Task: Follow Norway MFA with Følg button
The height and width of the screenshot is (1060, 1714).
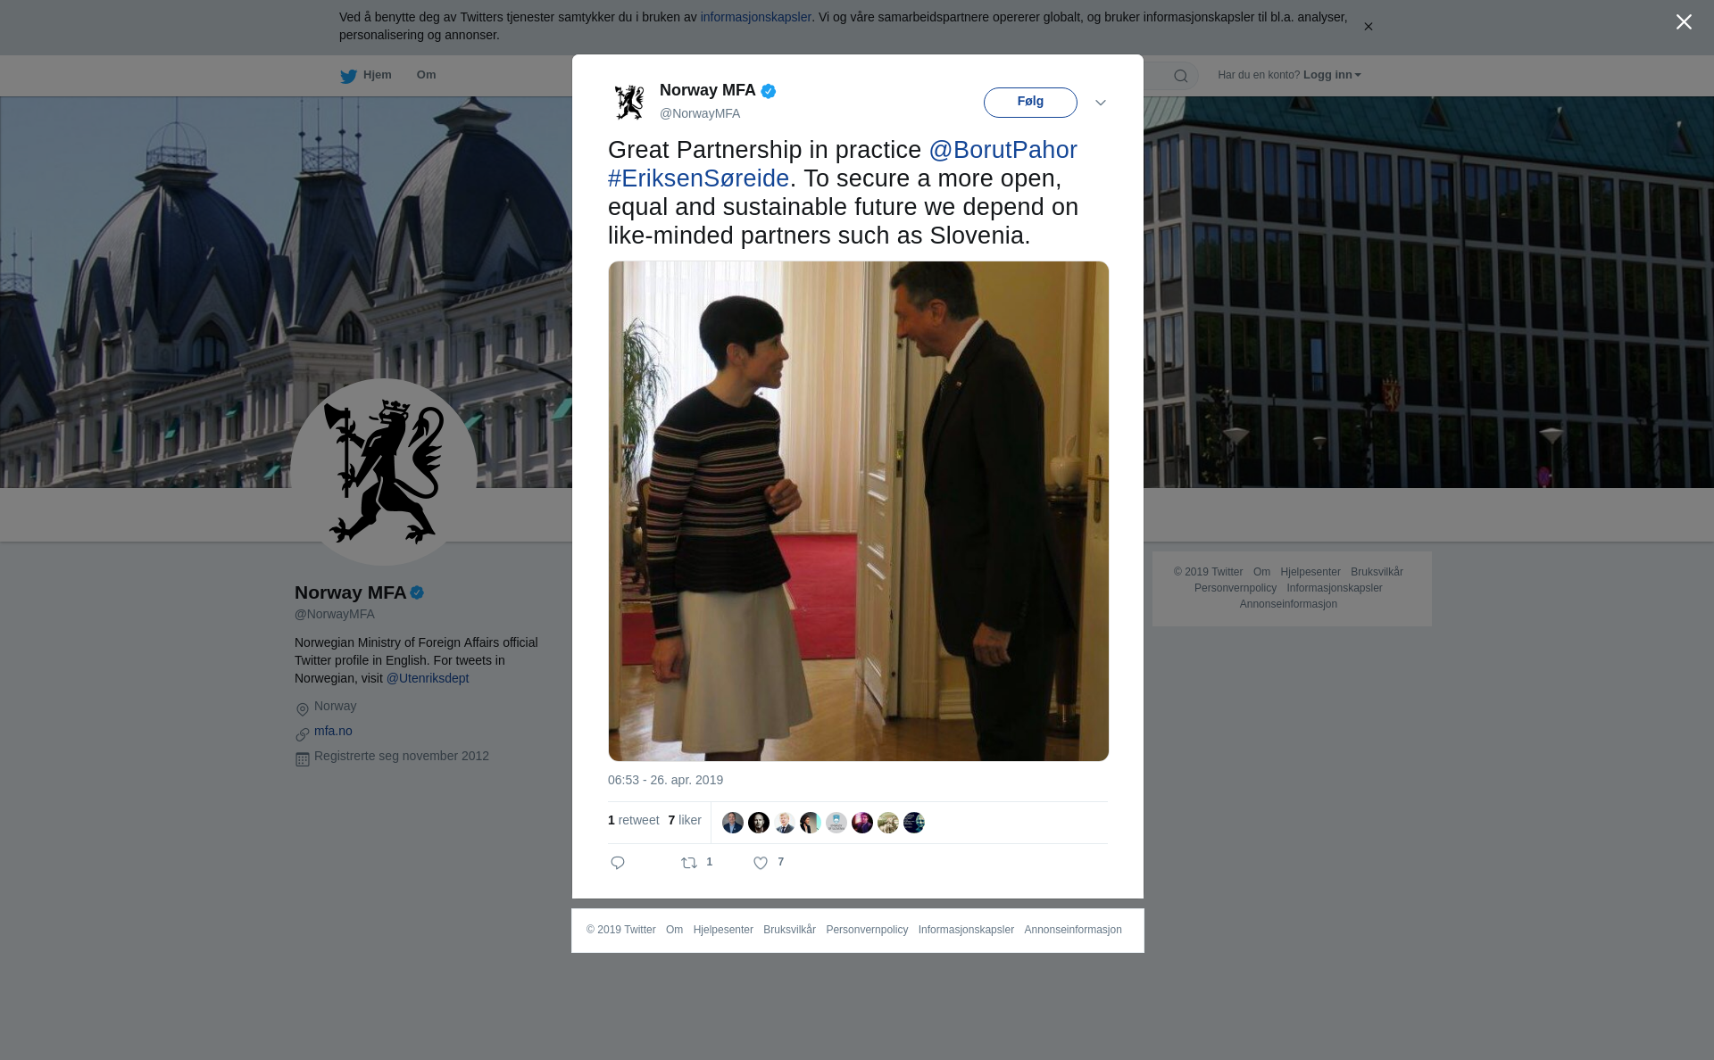Action: click(1030, 102)
